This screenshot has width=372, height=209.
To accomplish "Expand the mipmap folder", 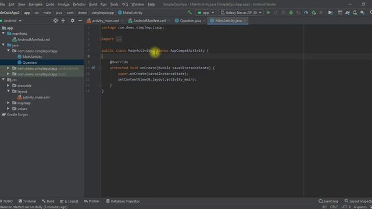I will pos(9,103).
